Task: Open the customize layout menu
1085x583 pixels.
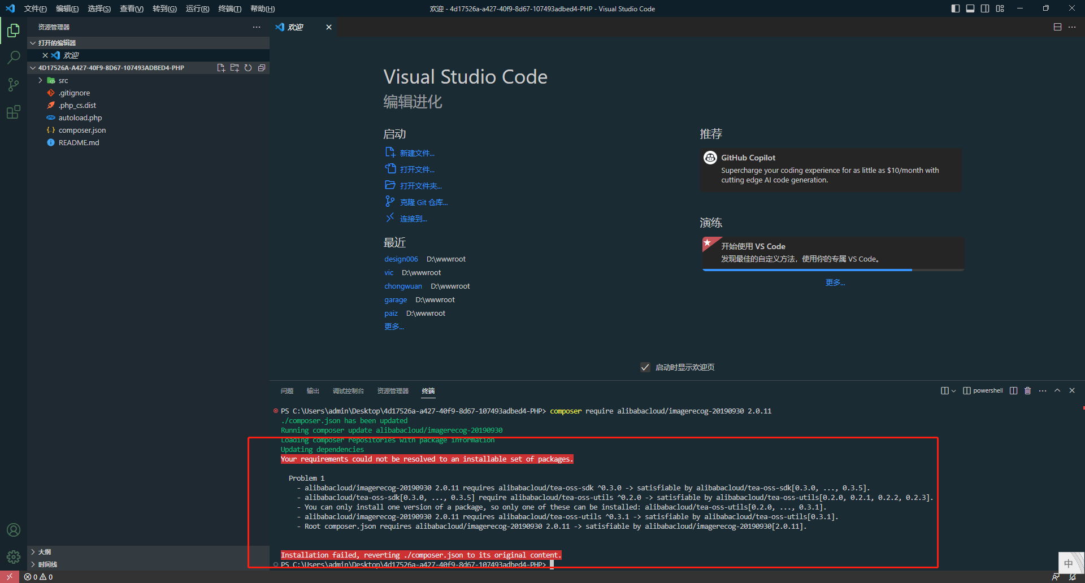Action: [x=1000, y=8]
